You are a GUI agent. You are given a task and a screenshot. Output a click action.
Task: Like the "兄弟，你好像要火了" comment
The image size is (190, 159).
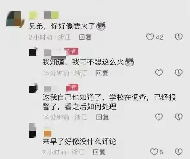(x=150, y=37)
